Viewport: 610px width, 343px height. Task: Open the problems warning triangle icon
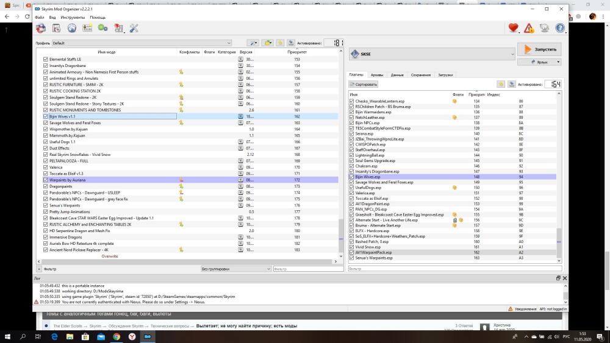point(529,28)
